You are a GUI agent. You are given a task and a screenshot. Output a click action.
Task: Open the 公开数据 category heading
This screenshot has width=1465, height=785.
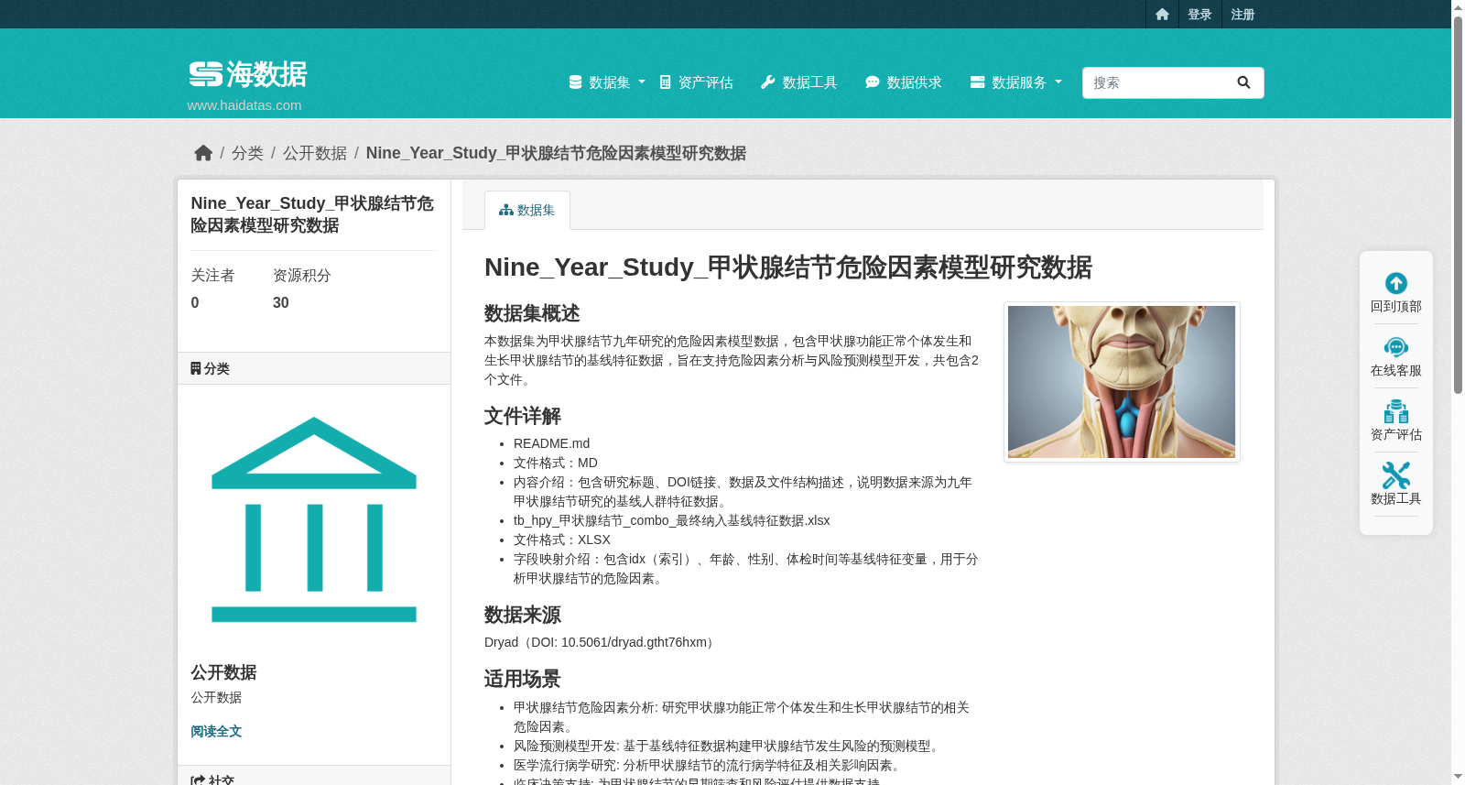click(223, 672)
